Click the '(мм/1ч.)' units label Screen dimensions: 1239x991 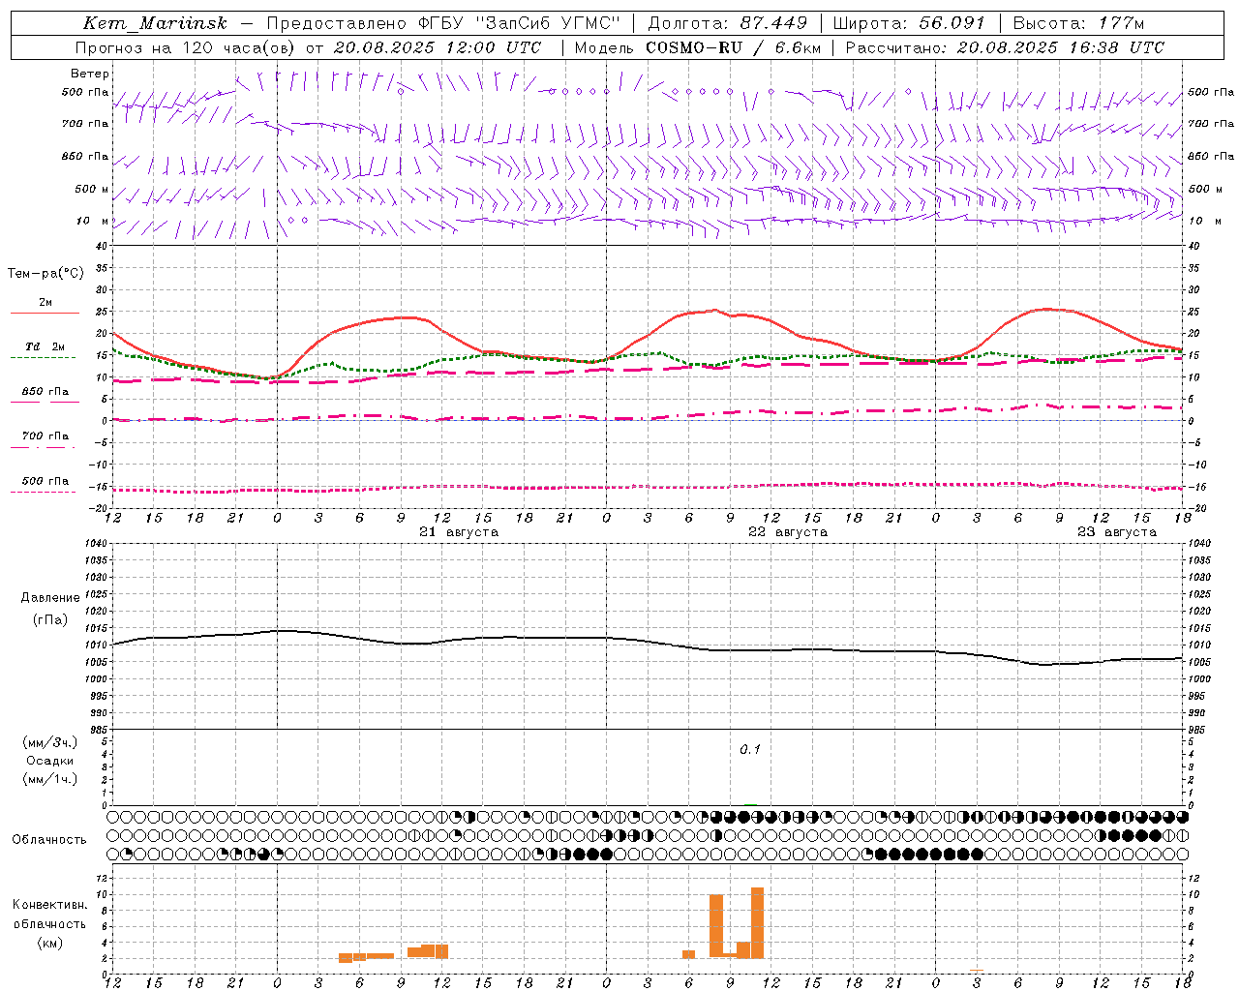pyautogui.click(x=50, y=779)
